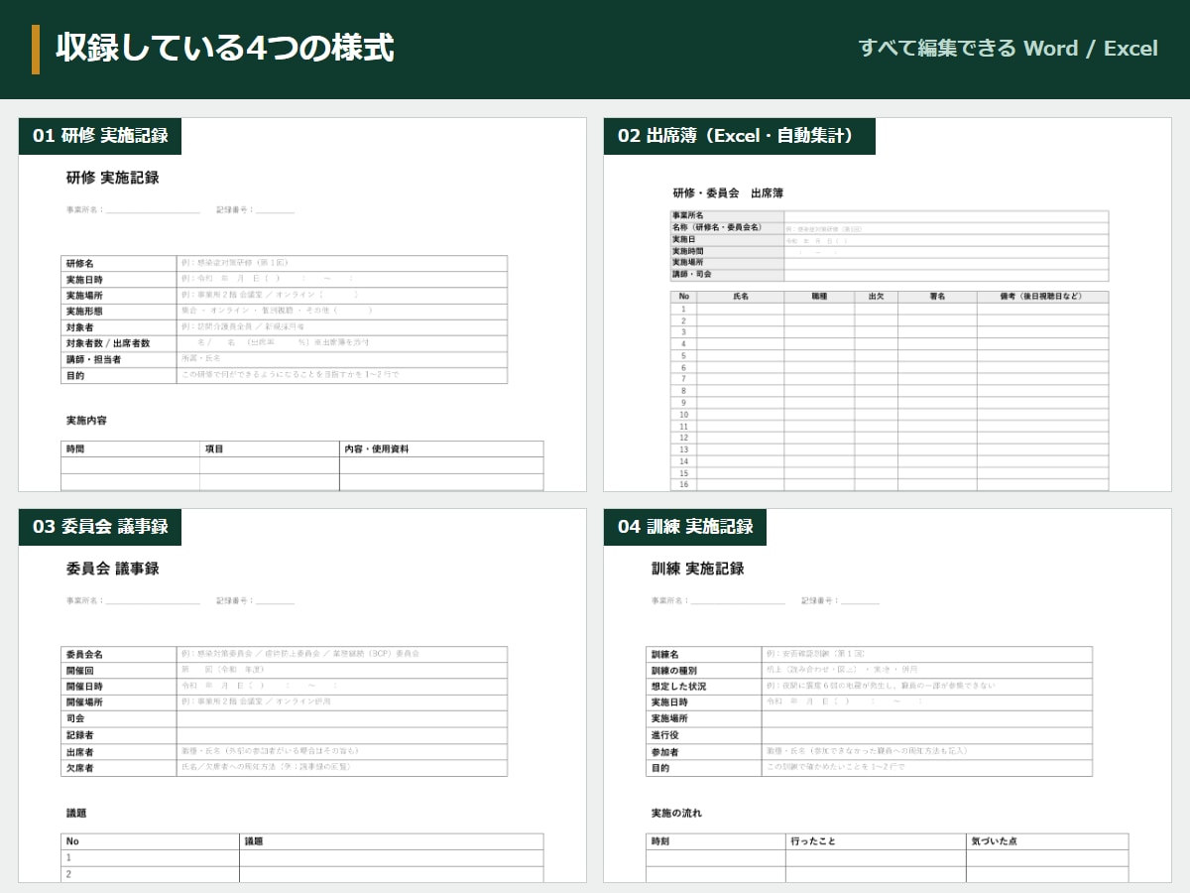Click the heading 収録している4つの様式

pos(225,48)
